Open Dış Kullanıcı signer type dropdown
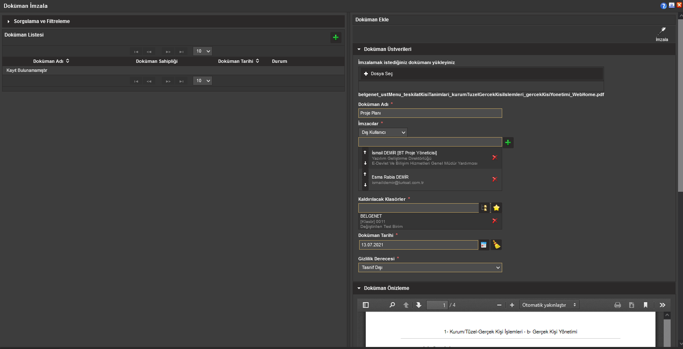The height and width of the screenshot is (349, 683). click(383, 133)
